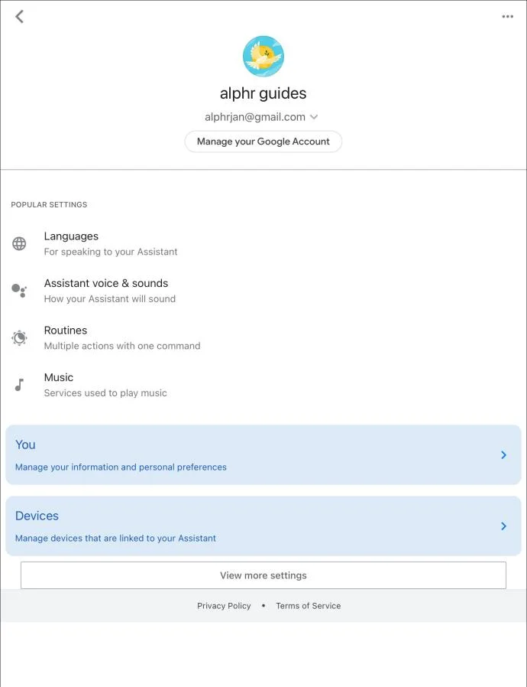
Task: Click the Routines sun icon
Action: point(19,338)
